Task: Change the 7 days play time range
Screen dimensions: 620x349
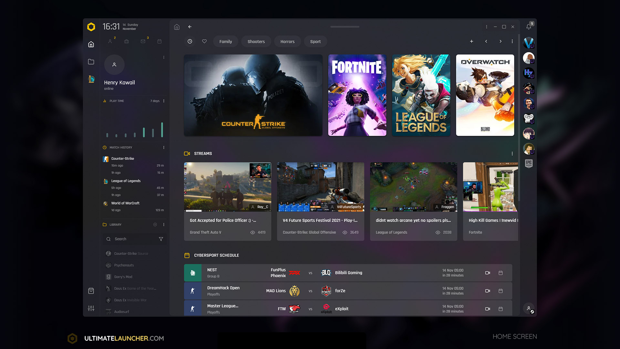Action: click(155, 101)
